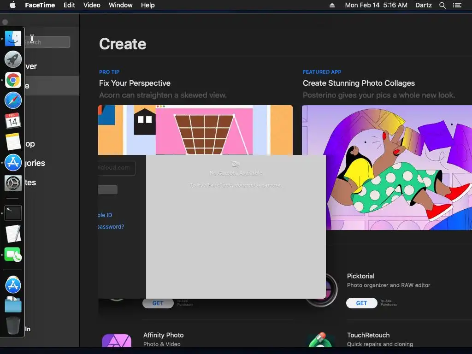The image size is (472, 354).
Task: Click the Picktorial app title
Action: click(x=360, y=276)
